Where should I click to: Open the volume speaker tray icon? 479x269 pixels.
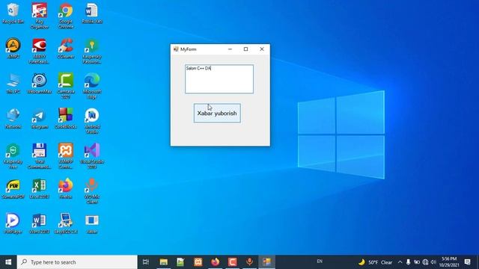433,262
